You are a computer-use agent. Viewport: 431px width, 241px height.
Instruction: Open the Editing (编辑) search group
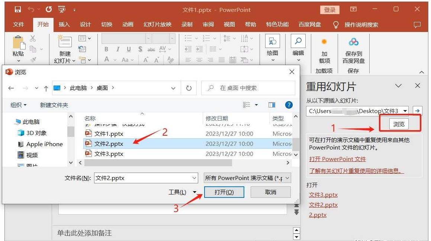point(298,48)
